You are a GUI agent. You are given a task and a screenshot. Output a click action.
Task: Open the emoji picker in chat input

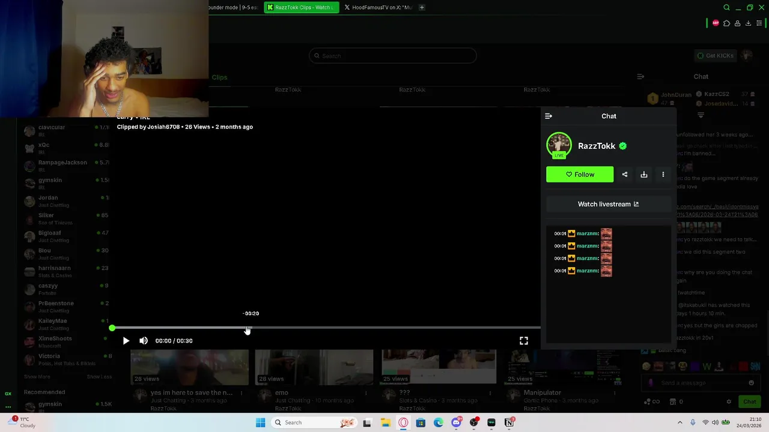[751, 383]
